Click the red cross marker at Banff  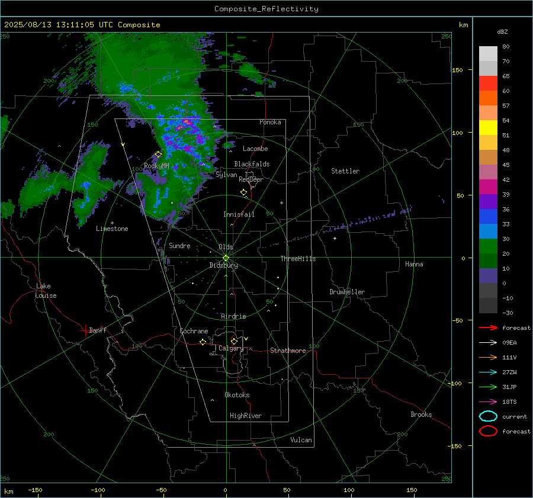85,330
